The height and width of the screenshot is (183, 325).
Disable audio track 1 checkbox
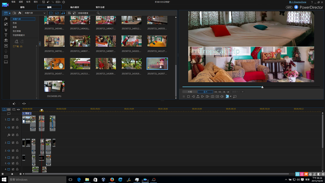[13, 127]
